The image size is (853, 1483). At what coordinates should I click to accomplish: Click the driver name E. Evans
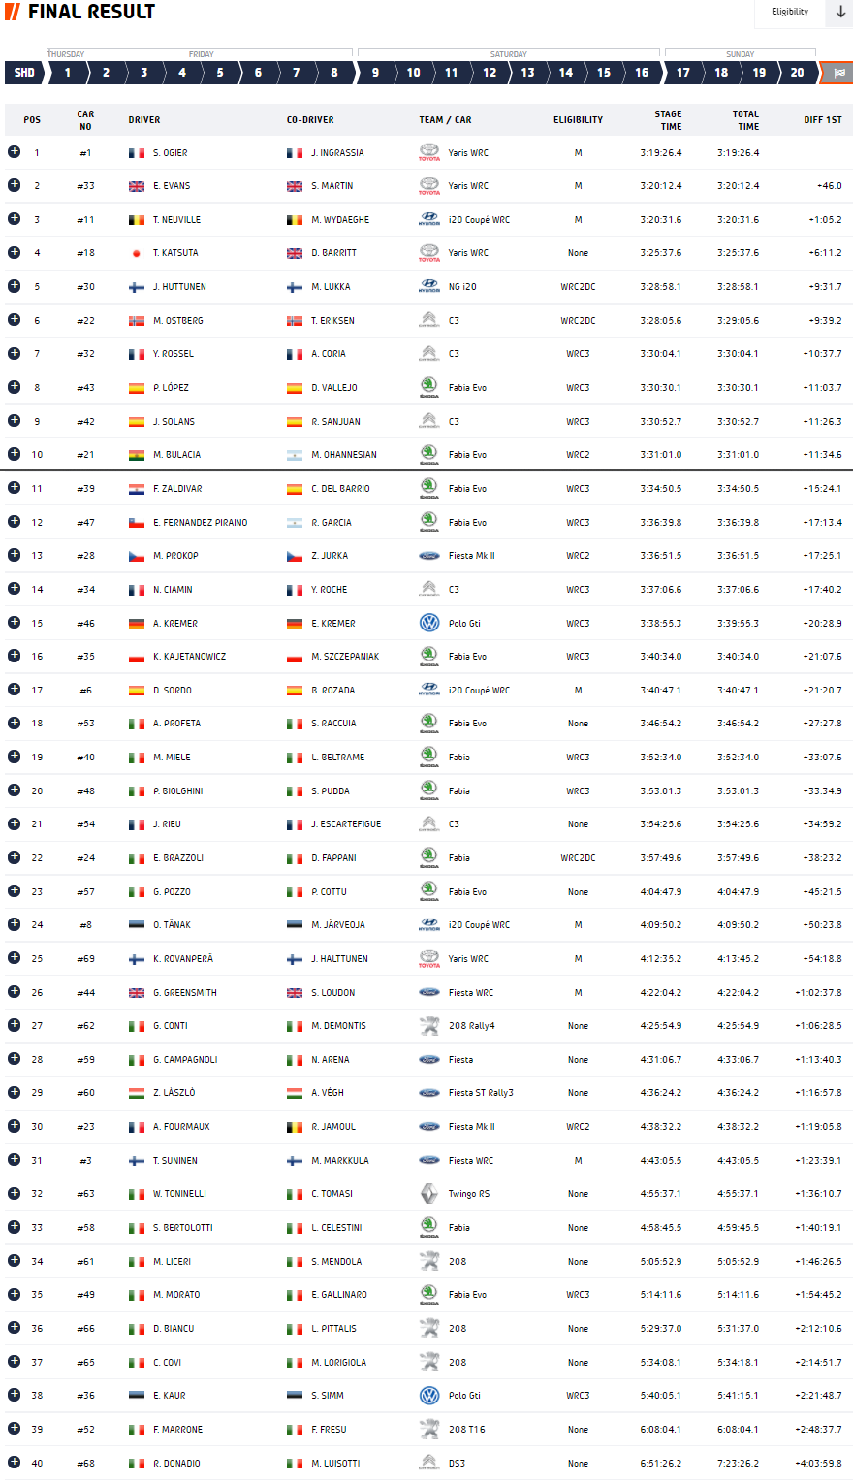pyautogui.click(x=172, y=186)
